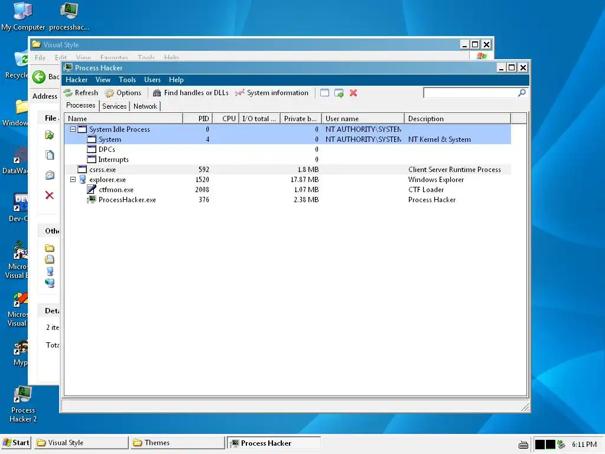
Task: Click the csrss.exe window icon
Action: click(82, 169)
